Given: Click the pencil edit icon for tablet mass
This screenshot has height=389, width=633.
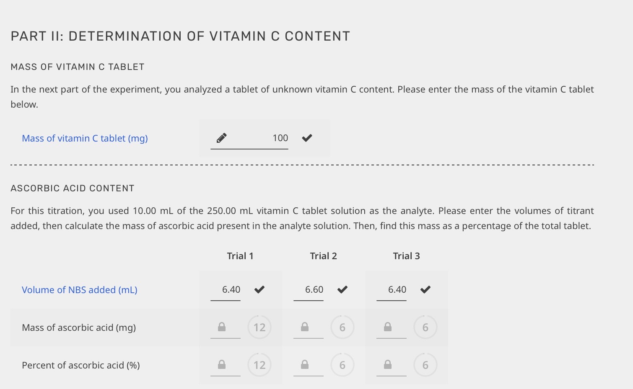Looking at the screenshot, I should click(222, 138).
